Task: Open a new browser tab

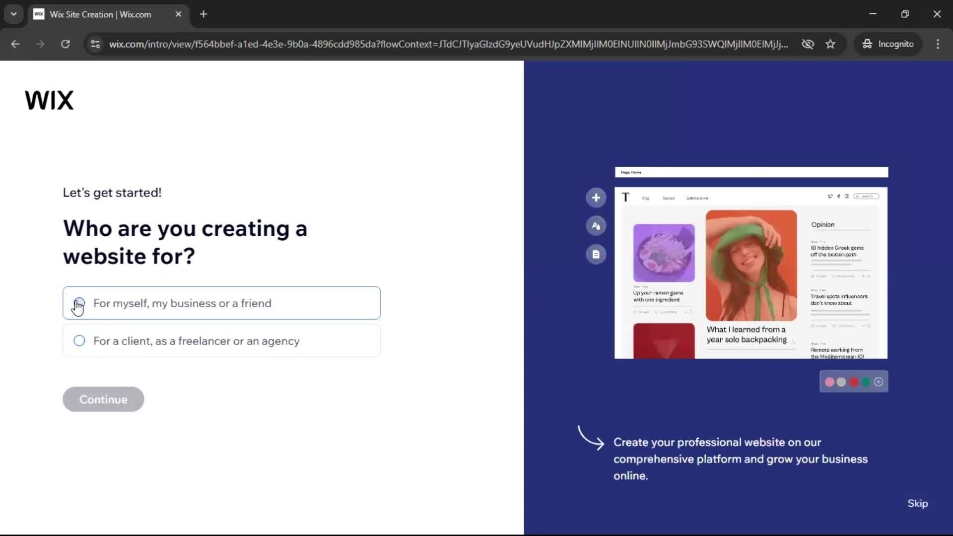Action: point(204,14)
